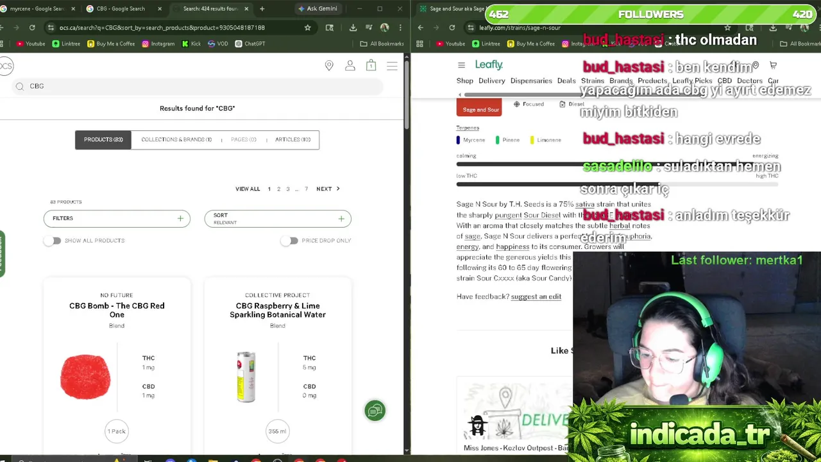Switch to Collections & Brands (1) tab
Screen dimensions: 821x462
pos(176,139)
